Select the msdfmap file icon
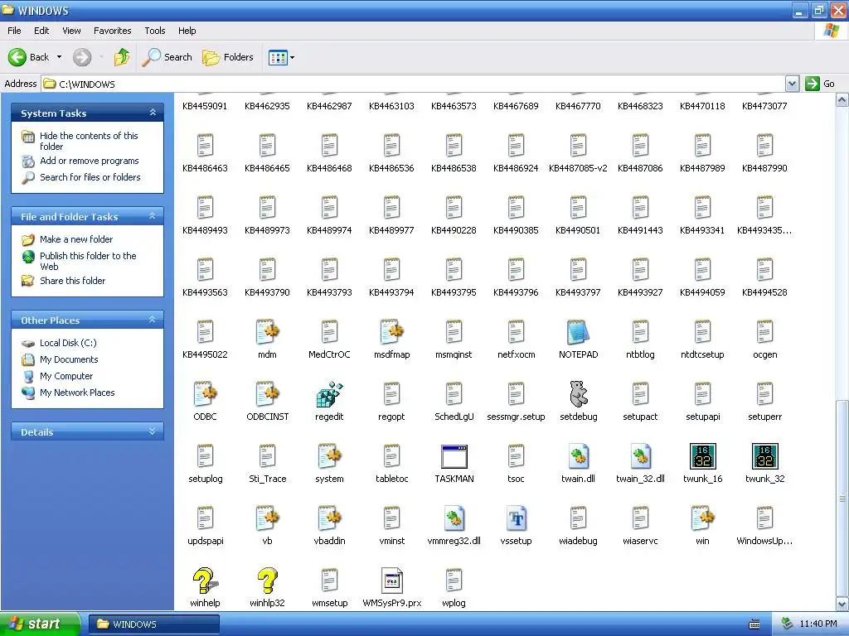This screenshot has width=849, height=636. pos(391,331)
